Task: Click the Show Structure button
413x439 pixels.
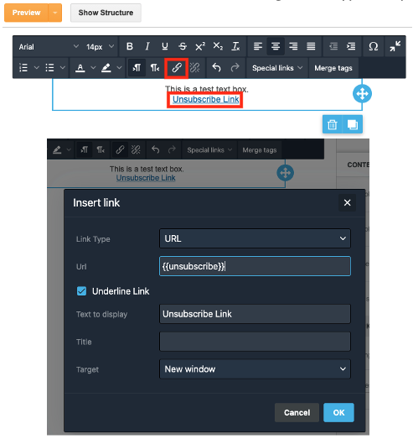Action: tap(106, 13)
